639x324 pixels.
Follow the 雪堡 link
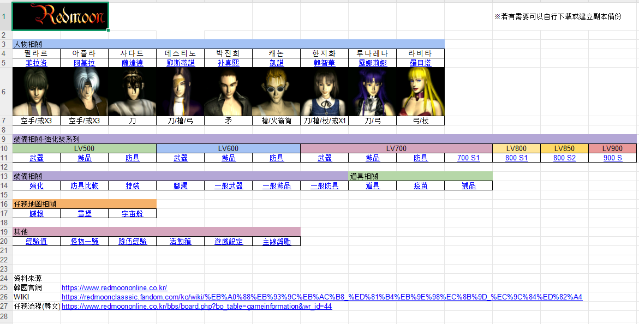pyautogui.click(x=85, y=214)
